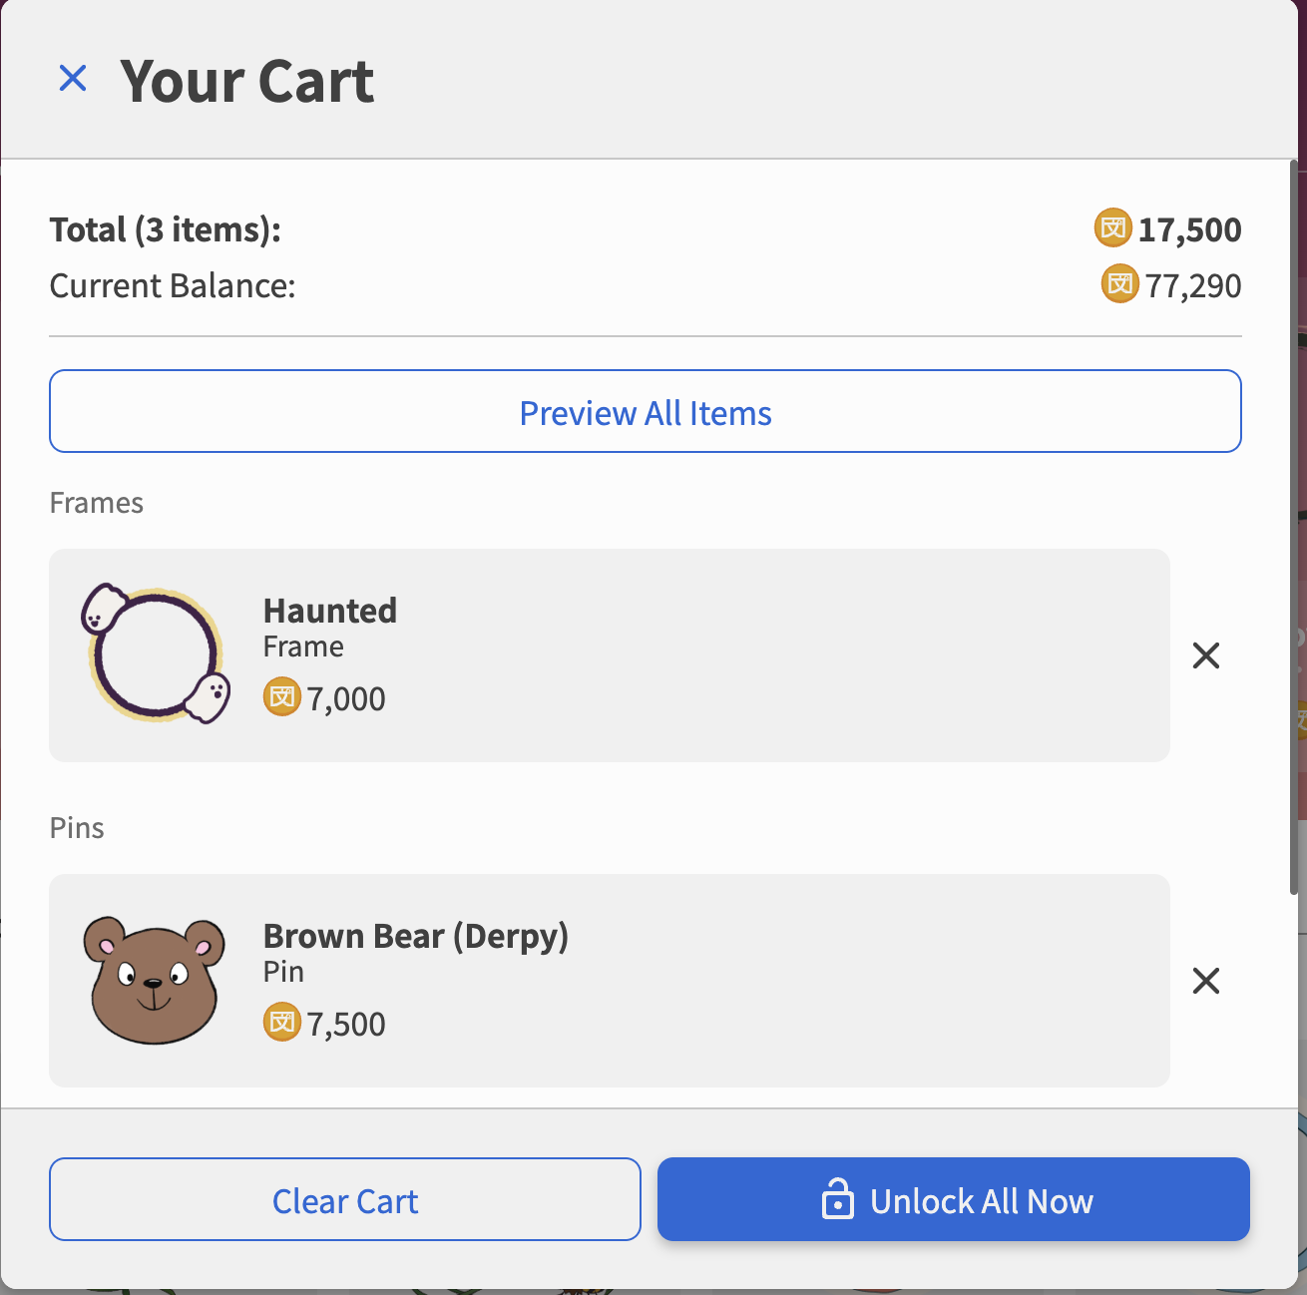Select the Brown Bear pin thumbnail image
Viewport: 1307px width, 1295px height.
pyautogui.click(x=155, y=980)
